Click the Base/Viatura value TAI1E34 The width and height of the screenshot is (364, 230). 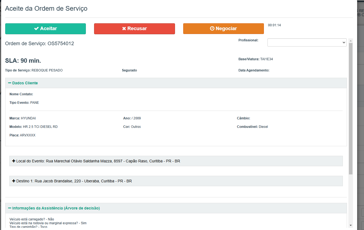point(266,59)
